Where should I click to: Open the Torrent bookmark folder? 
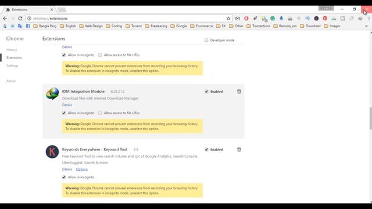[134, 26]
